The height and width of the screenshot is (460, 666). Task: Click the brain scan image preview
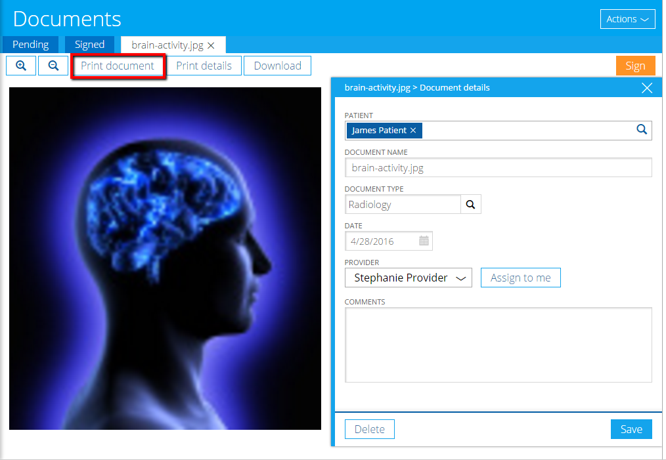pyautogui.click(x=166, y=259)
